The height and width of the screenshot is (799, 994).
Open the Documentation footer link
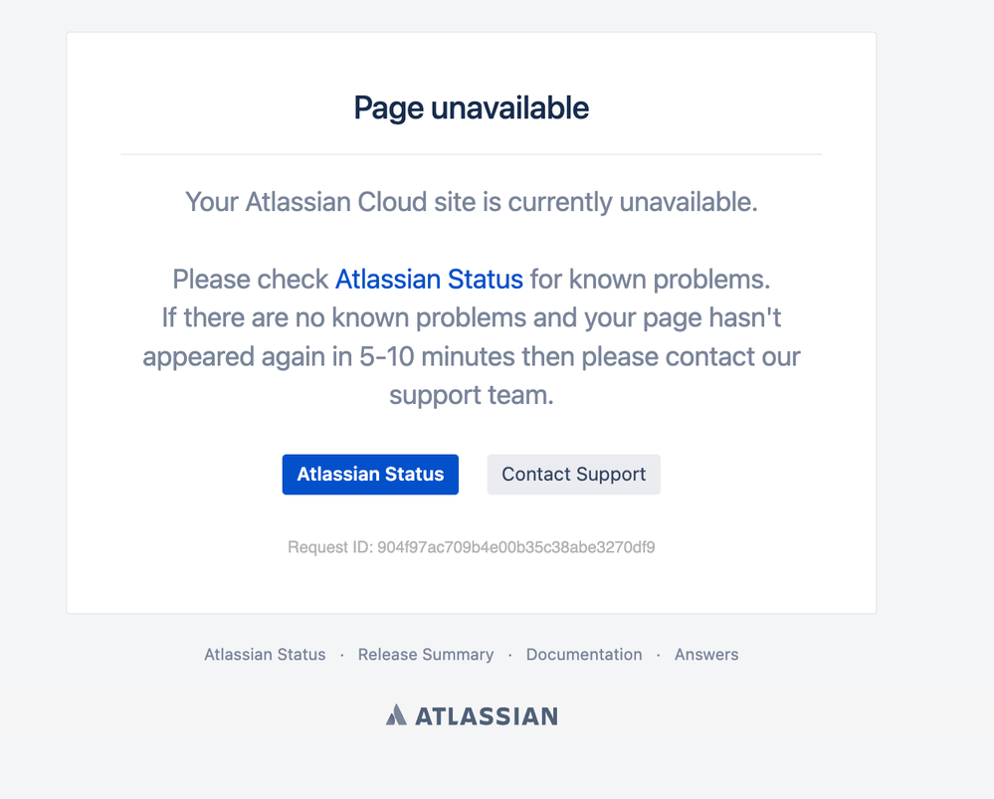pos(584,654)
